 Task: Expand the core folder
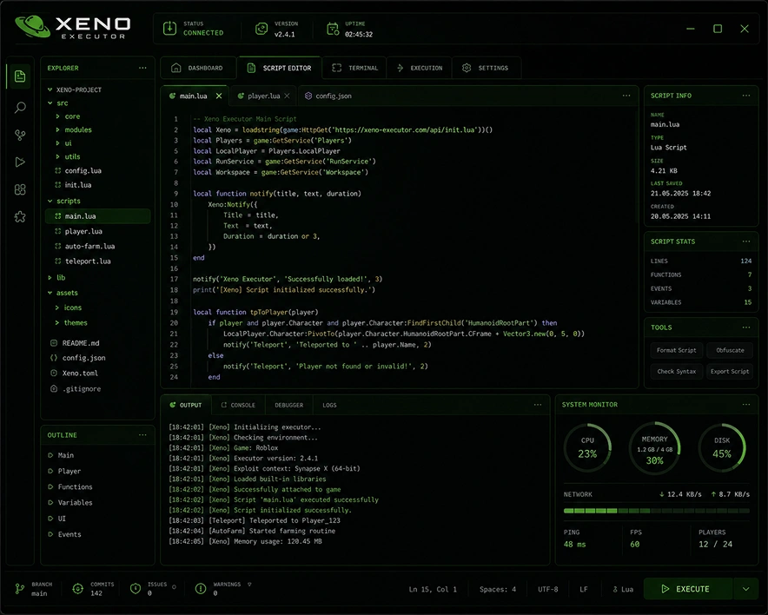[x=58, y=116]
